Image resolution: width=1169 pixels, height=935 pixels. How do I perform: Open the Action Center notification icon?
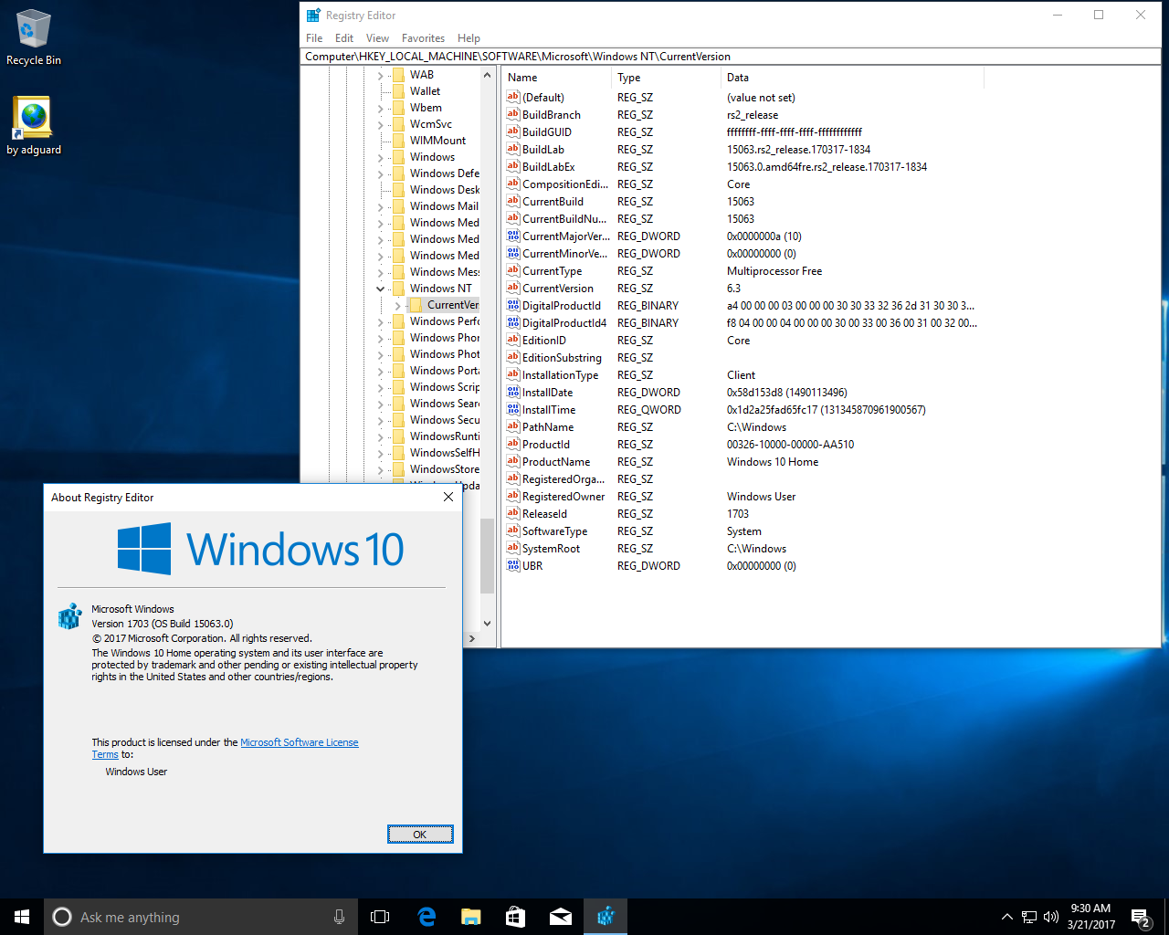pos(1140,917)
